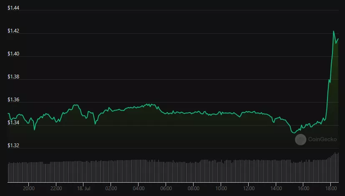Click the 14:00 time axis label
Image resolution: width=345 pixels, height=196 pixels.
click(x=276, y=188)
